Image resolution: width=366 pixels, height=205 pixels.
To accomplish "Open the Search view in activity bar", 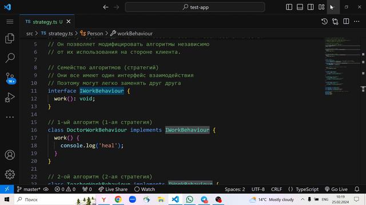I will (x=10, y=58).
